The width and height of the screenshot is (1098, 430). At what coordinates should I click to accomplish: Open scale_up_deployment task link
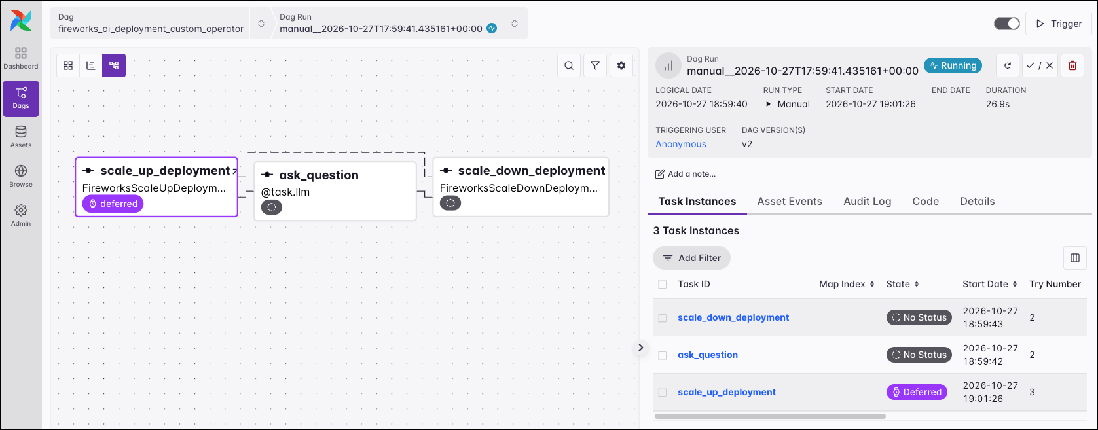coord(727,392)
